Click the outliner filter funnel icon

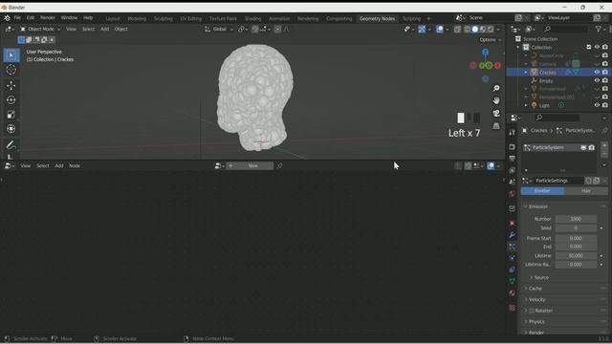(x=598, y=29)
